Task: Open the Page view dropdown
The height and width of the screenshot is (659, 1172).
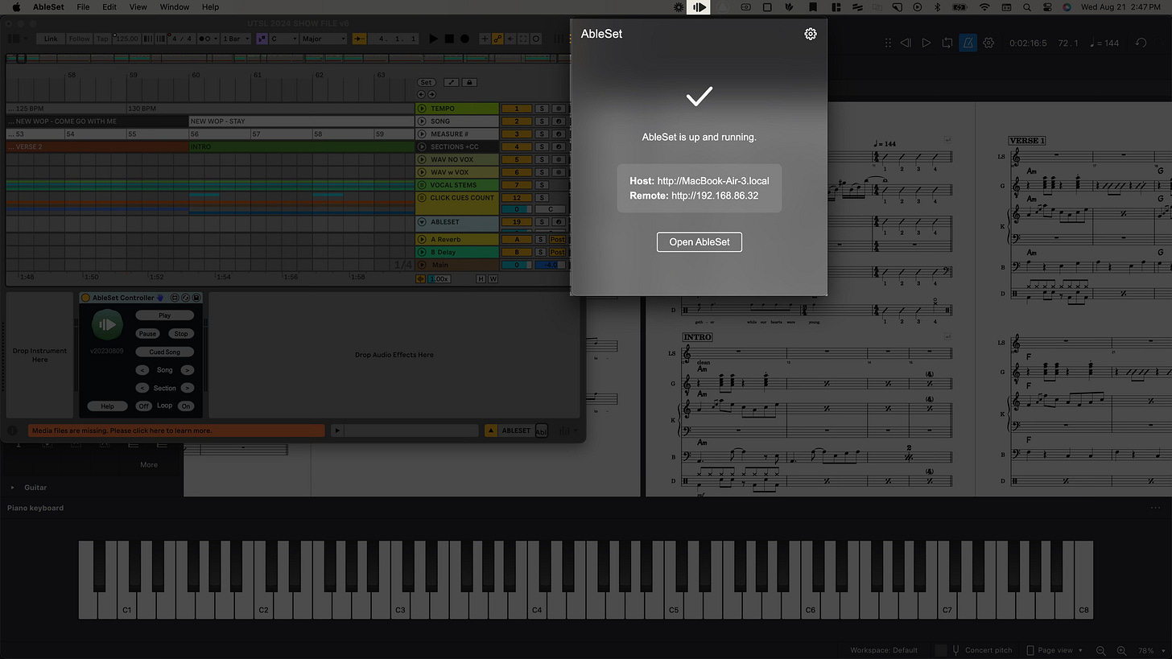Action: coord(1055,650)
